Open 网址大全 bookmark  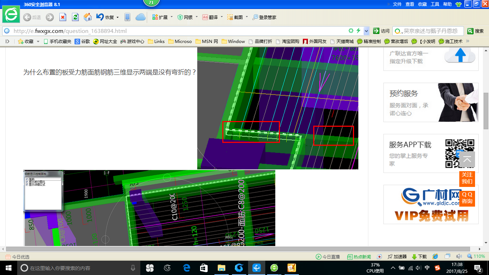point(105,42)
